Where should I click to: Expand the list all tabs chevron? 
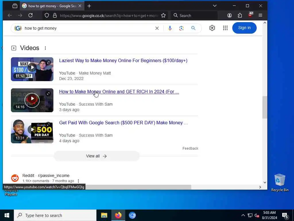point(215,6)
